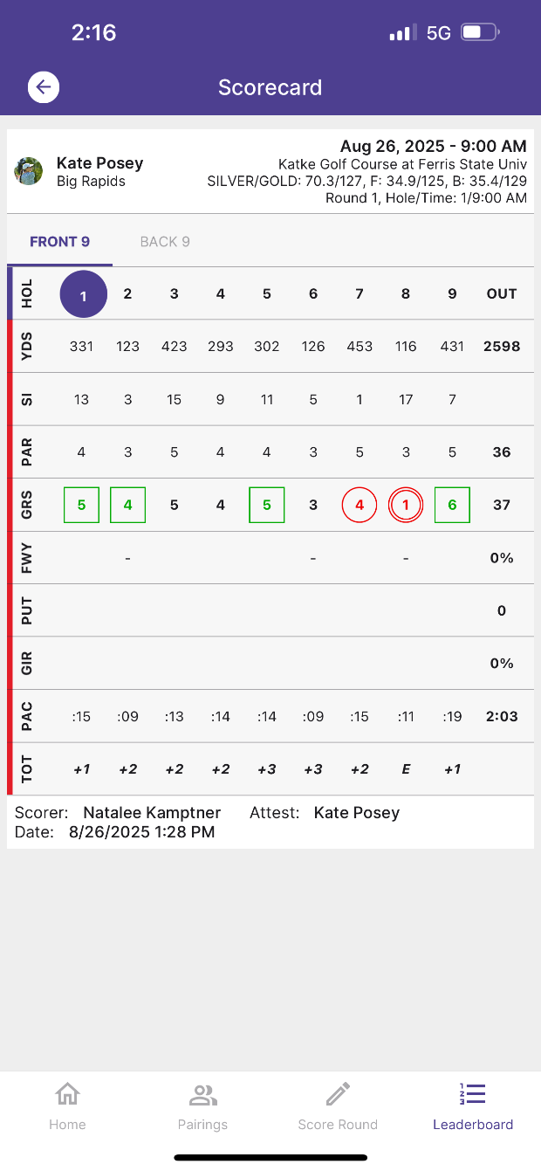Open the Leaderboard list icon

tap(473, 1094)
